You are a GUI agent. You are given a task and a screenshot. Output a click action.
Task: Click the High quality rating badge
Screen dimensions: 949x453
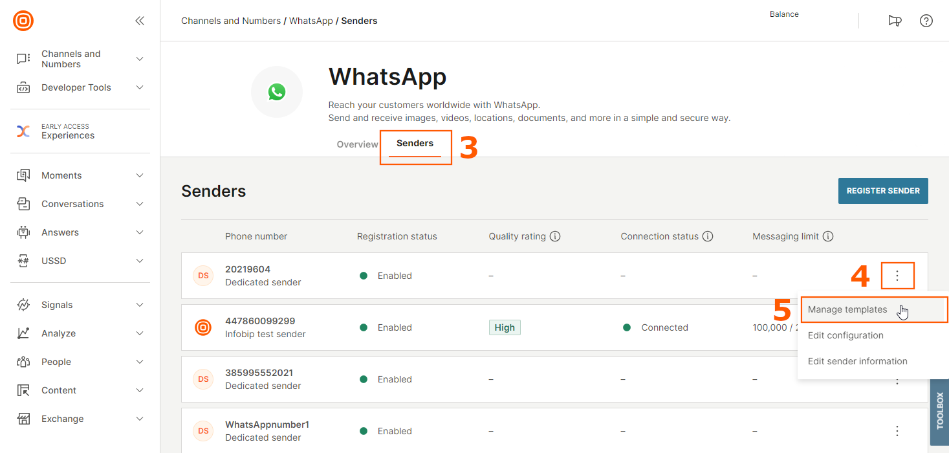click(x=505, y=327)
